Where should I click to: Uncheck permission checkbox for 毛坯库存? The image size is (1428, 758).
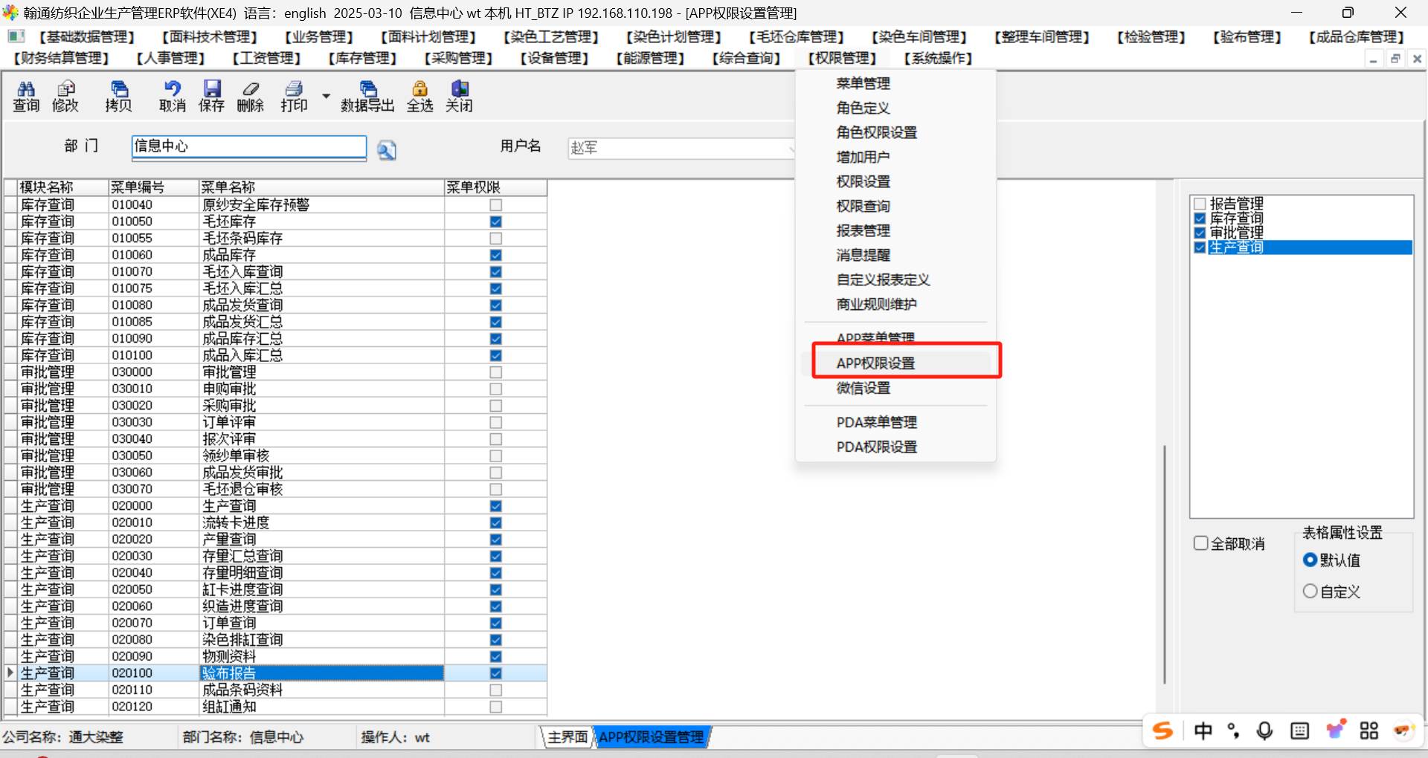point(496,221)
